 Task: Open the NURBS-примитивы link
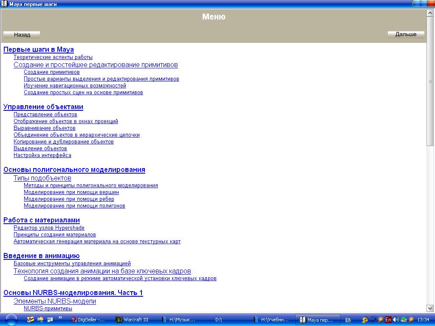pos(48,308)
